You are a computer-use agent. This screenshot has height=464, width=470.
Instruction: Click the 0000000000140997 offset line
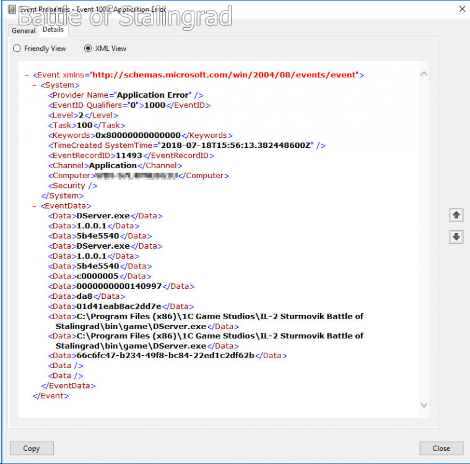[121, 286]
